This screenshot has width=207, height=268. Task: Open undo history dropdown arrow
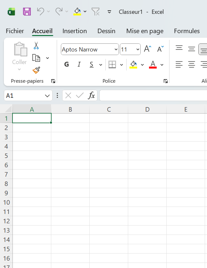(x=48, y=12)
